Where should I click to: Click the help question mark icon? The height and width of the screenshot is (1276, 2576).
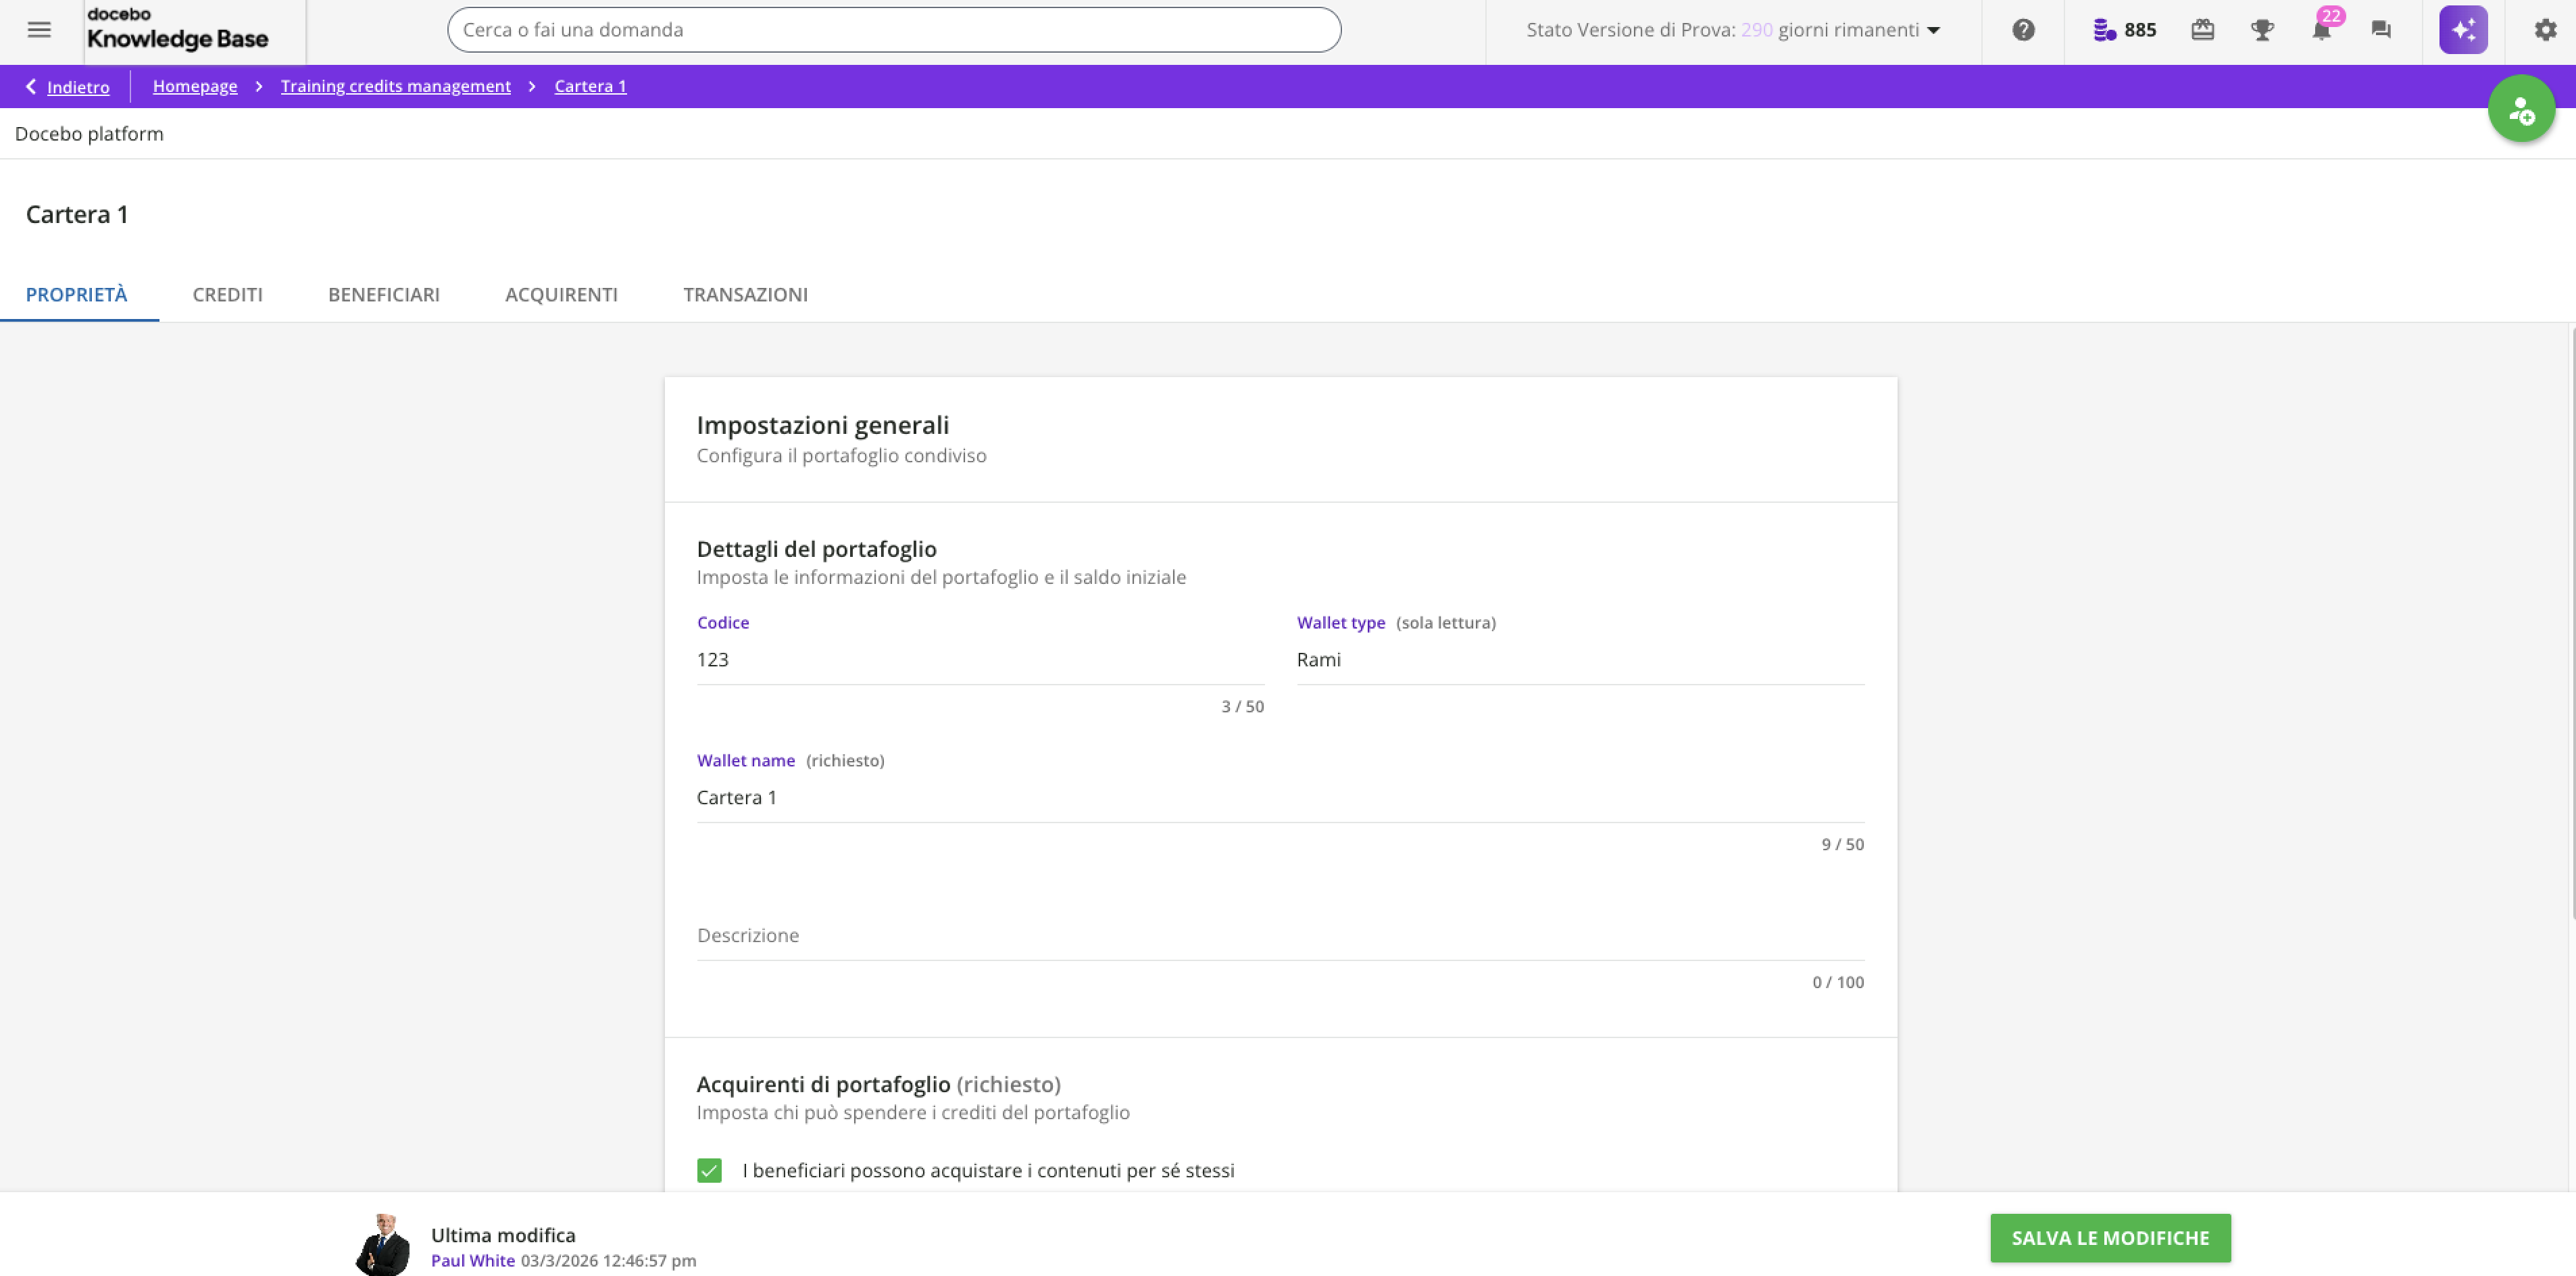coord(2023,30)
